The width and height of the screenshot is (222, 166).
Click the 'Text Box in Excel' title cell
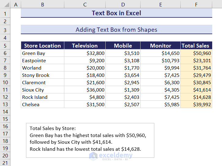point(116,13)
